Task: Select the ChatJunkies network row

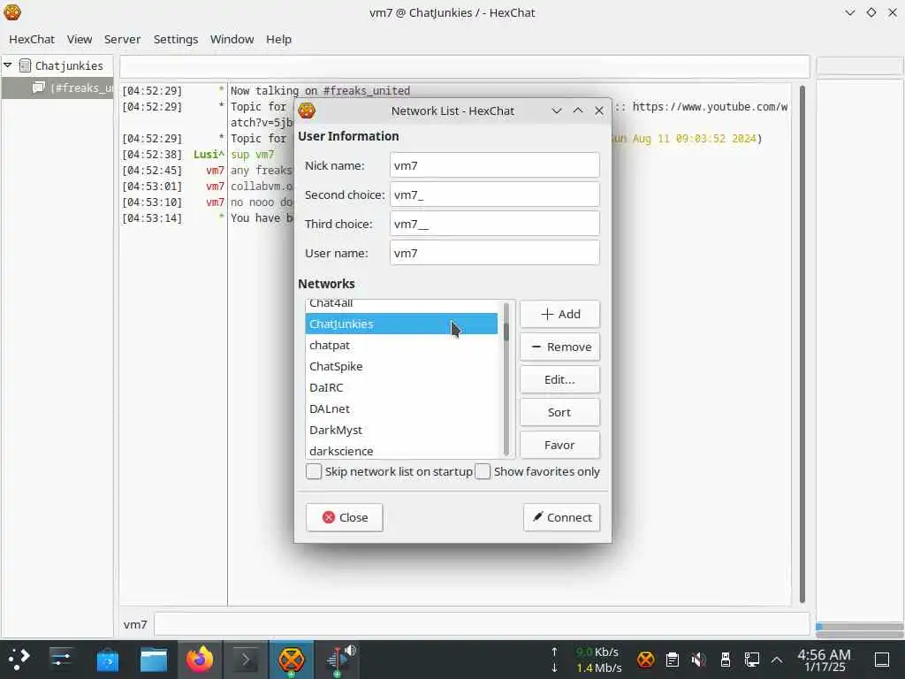Action: pyautogui.click(x=401, y=324)
